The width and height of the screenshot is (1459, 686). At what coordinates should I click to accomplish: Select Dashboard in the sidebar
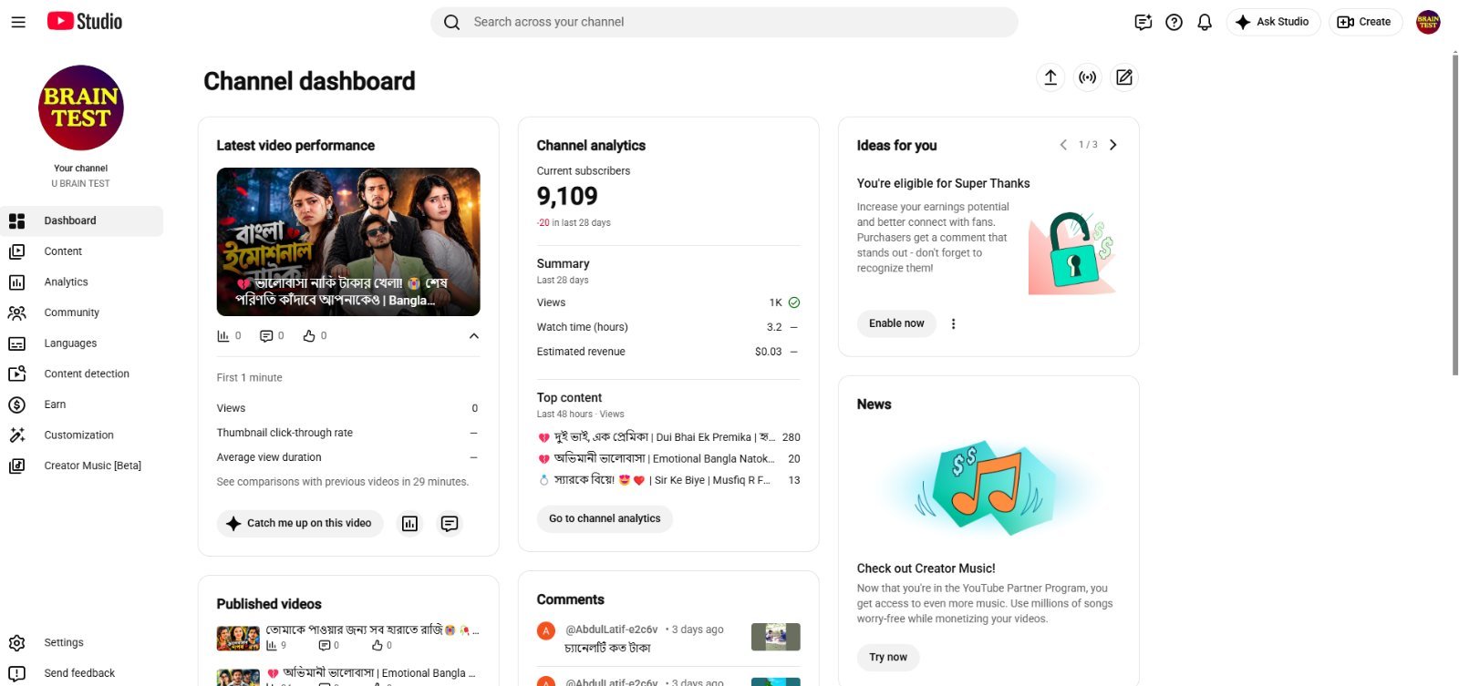82,220
